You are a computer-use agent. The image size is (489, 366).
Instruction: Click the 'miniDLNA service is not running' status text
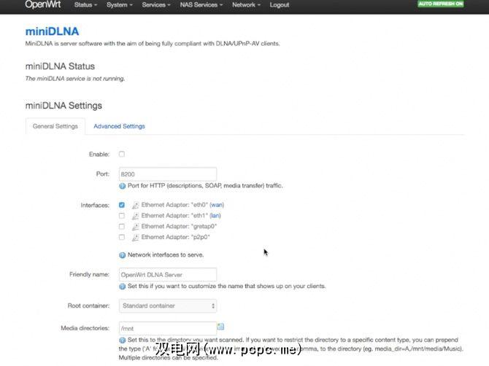click(x=75, y=79)
